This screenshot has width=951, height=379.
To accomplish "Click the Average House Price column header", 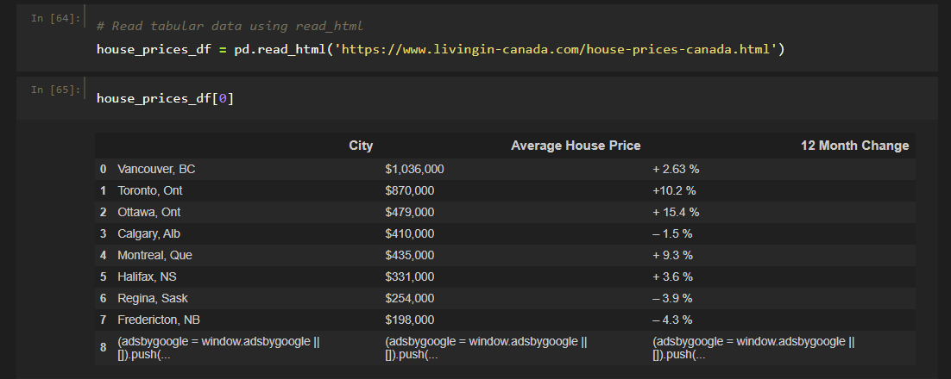I will pyautogui.click(x=576, y=146).
